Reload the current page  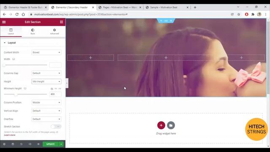pos(17,14)
